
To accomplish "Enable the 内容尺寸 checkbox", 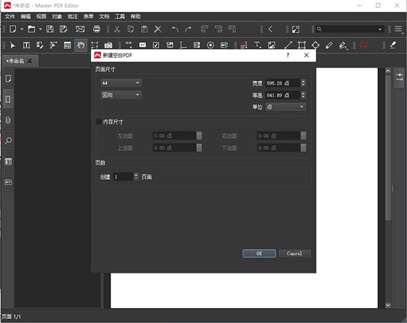I will [99, 121].
